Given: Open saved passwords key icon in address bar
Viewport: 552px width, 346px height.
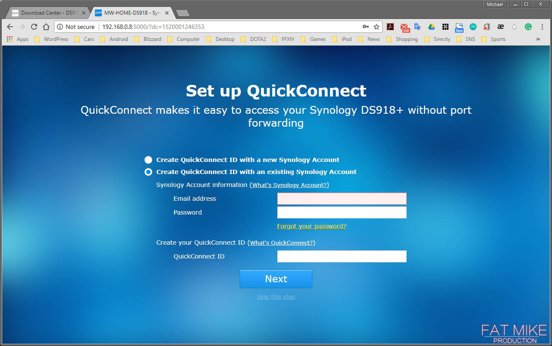Looking at the screenshot, I should [366, 27].
